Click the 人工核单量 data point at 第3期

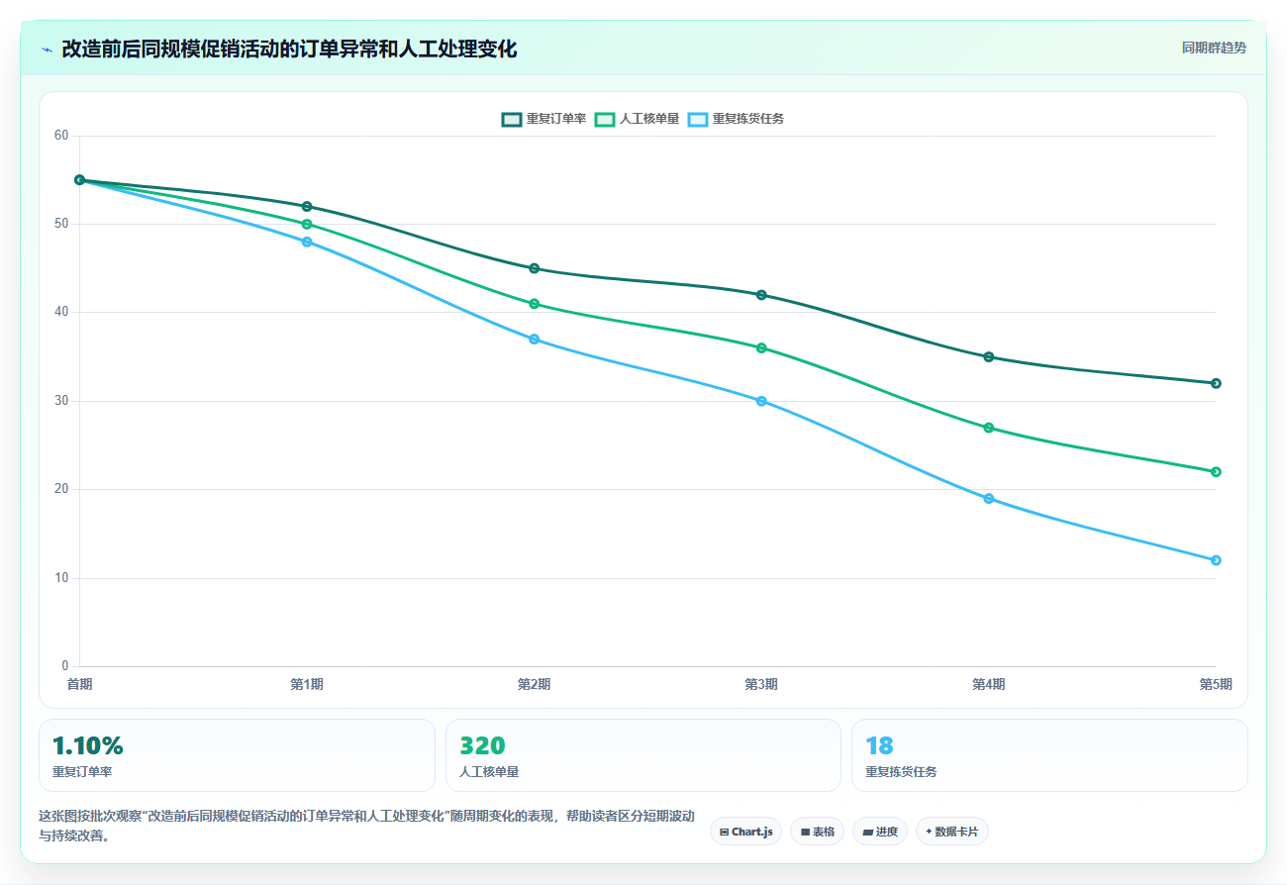tap(761, 348)
